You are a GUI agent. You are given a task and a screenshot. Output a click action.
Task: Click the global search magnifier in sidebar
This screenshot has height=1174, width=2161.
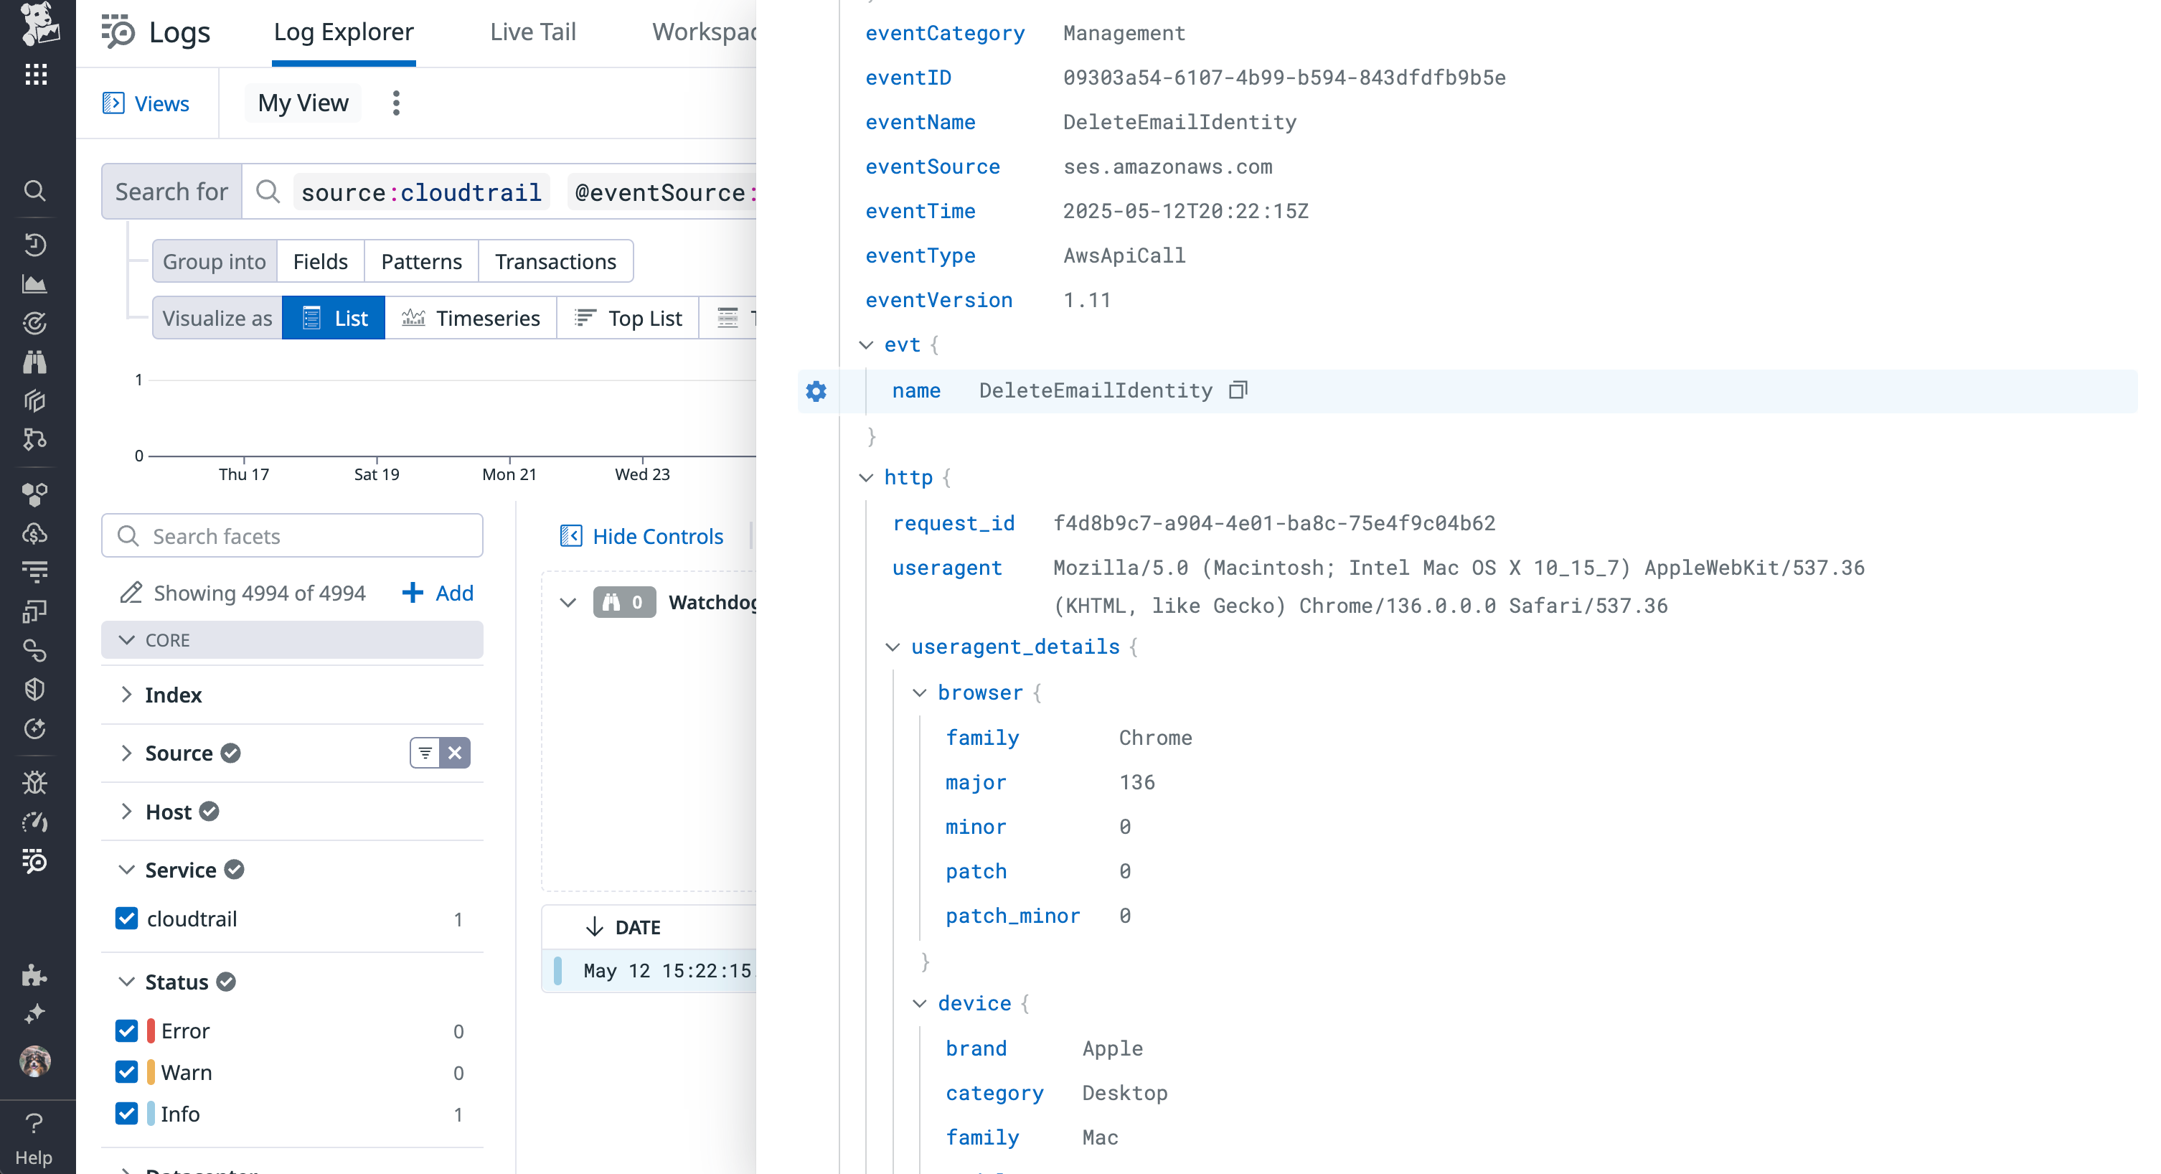[35, 190]
